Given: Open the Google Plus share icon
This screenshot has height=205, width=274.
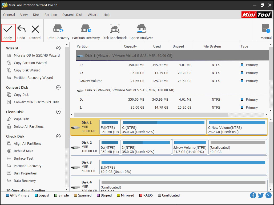Looking at the screenshot, I should click(x=268, y=195).
